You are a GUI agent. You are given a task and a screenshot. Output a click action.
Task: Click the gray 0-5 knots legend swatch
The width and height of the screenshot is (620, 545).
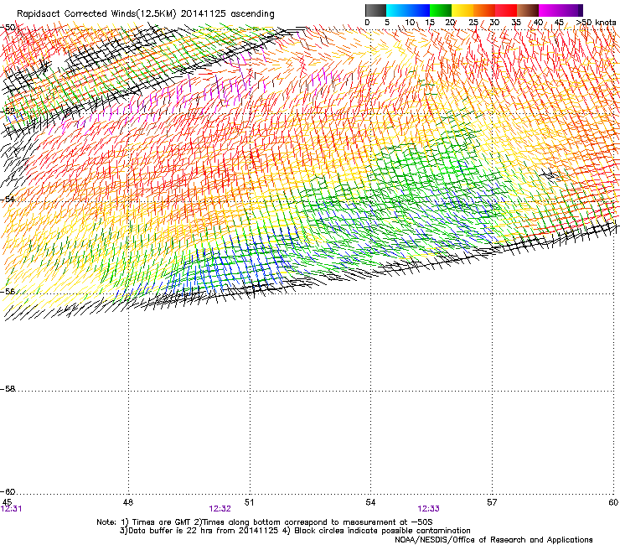(375, 10)
